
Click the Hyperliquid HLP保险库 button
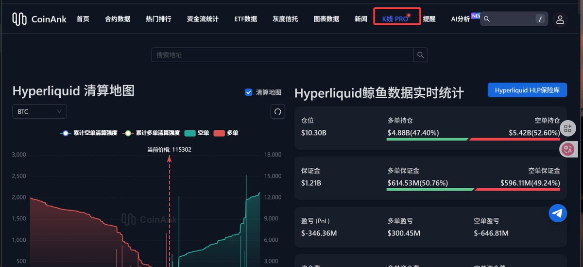pyautogui.click(x=527, y=90)
